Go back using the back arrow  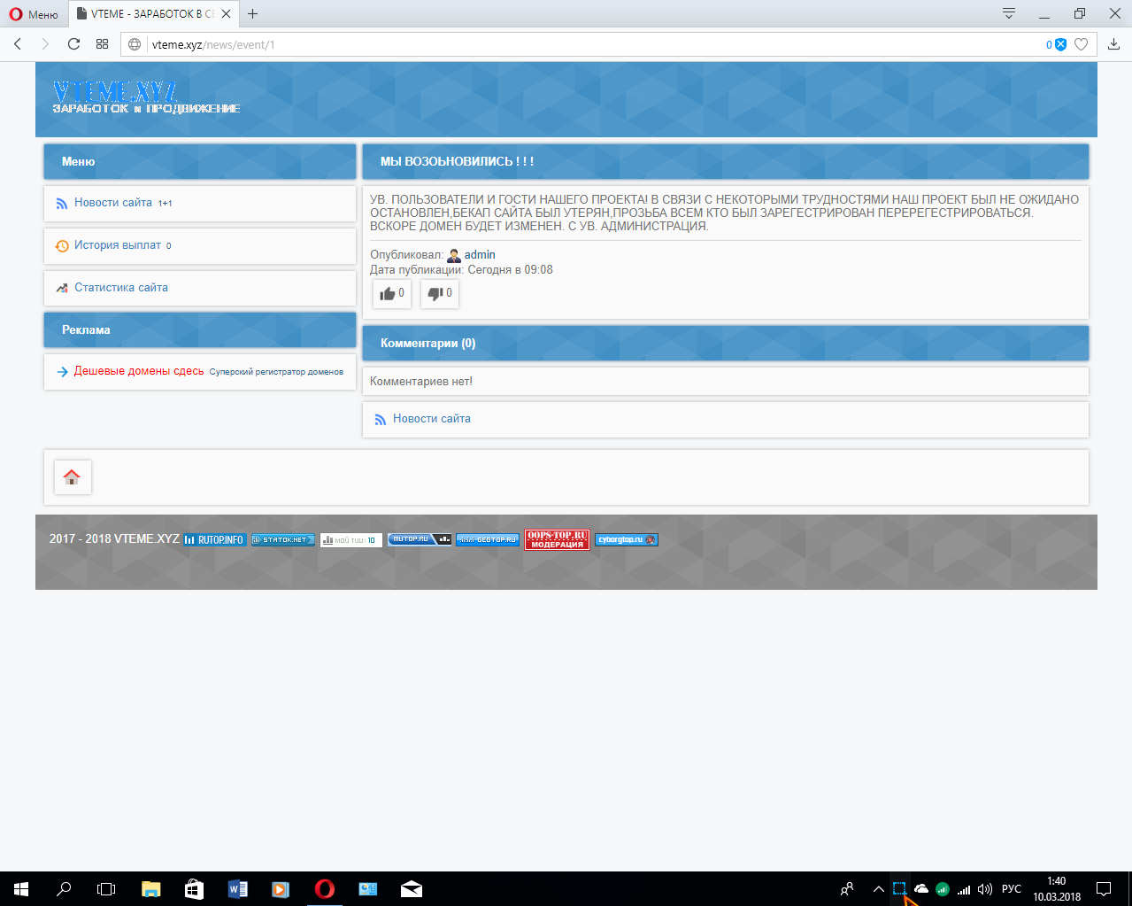point(18,44)
